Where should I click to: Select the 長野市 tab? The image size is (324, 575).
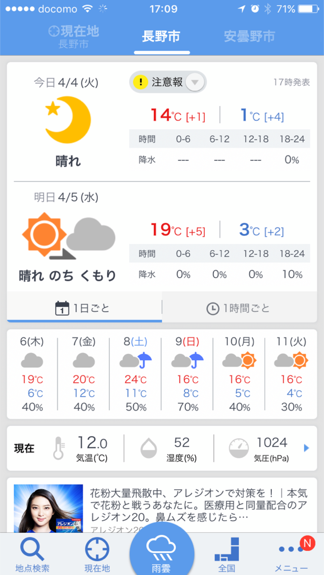click(x=162, y=36)
